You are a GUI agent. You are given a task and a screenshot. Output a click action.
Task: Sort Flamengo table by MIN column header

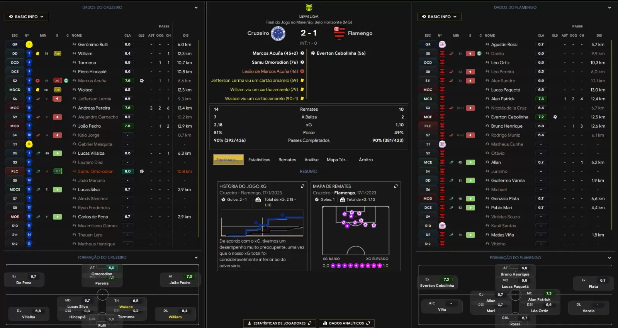click(x=456, y=36)
